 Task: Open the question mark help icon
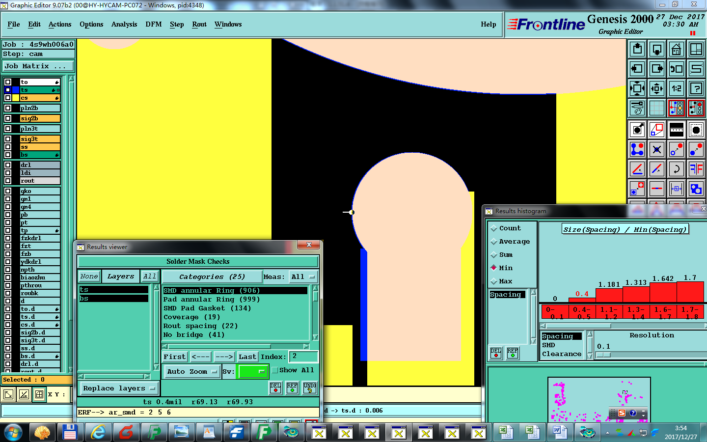(x=696, y=88)
